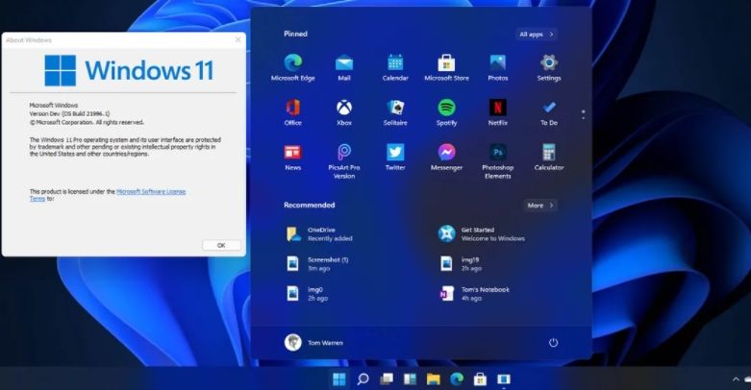Click the Start button on the taskbar
The width and height of the screenshot is (751, 390).
click(x=339, y=379)
